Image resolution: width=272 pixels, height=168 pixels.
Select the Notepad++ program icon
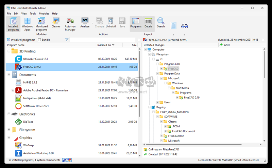point(18,98)
